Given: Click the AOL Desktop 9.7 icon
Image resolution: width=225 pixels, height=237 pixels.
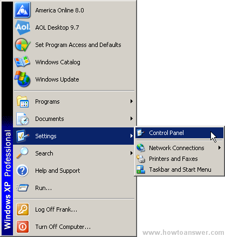Looking at the screenshot, I should (23, 28).
